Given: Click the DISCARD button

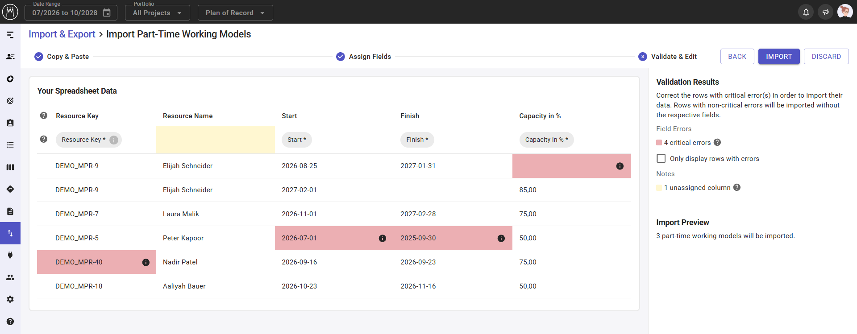Looking at the screenshot, I should pos(826,57).
